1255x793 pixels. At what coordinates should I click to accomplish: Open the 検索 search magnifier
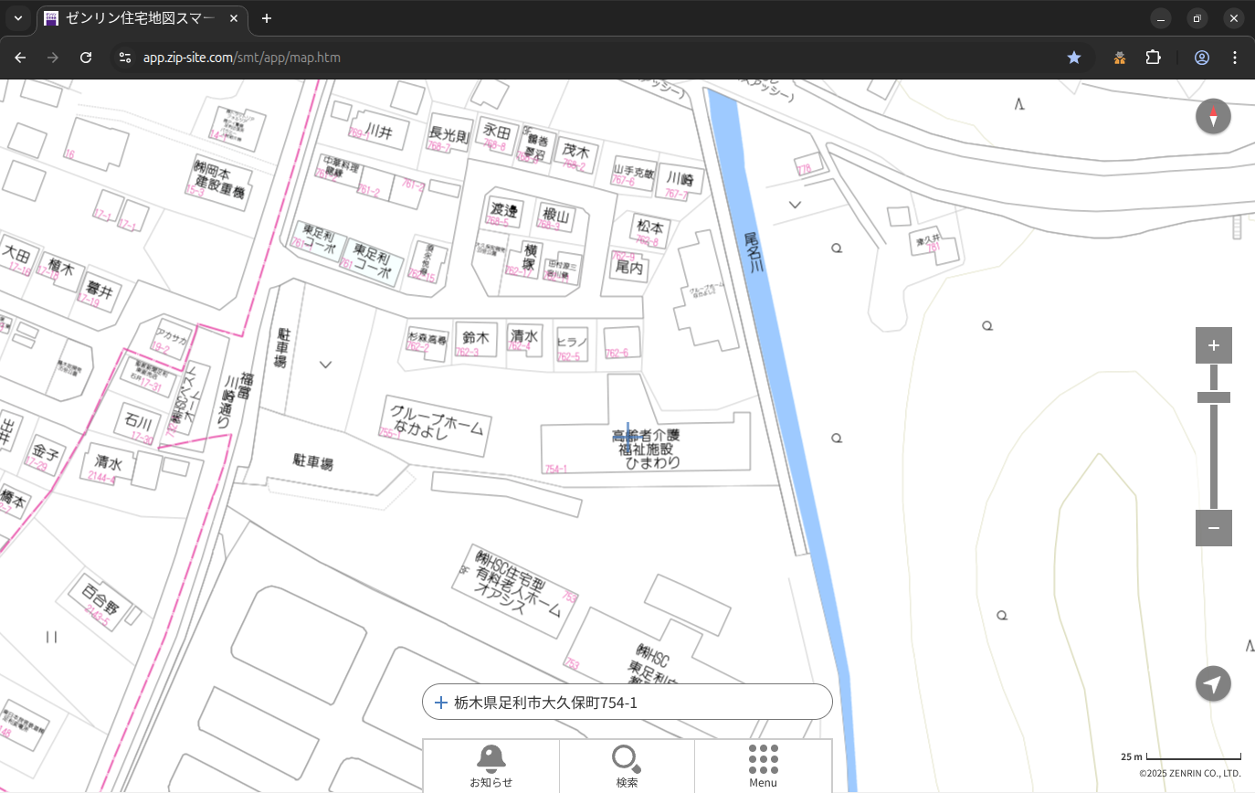click(x=627, y=766)
